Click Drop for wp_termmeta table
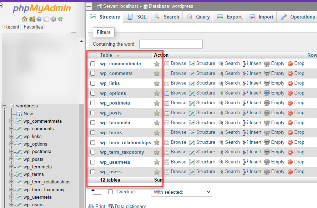317x208 pixels. [x=299, y=123]
